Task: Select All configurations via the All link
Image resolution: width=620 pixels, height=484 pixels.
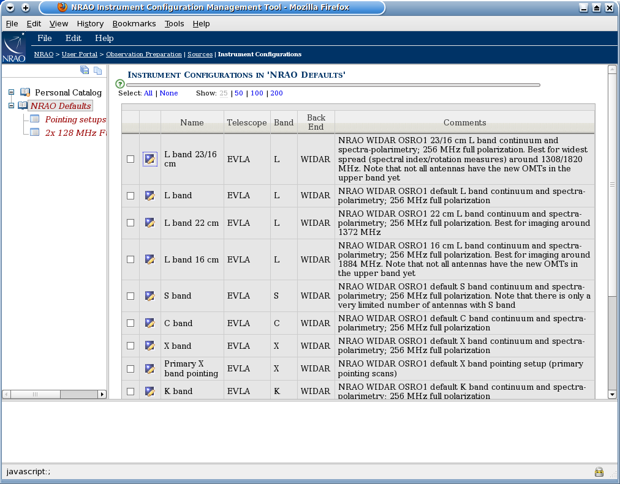Action: tap(148, 93)
